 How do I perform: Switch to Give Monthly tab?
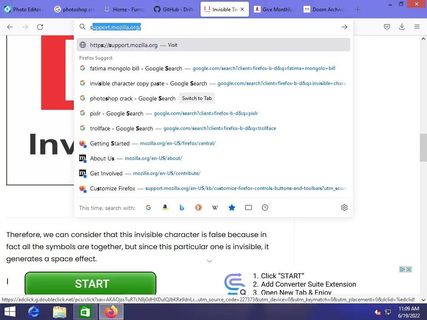pos(274,9)
